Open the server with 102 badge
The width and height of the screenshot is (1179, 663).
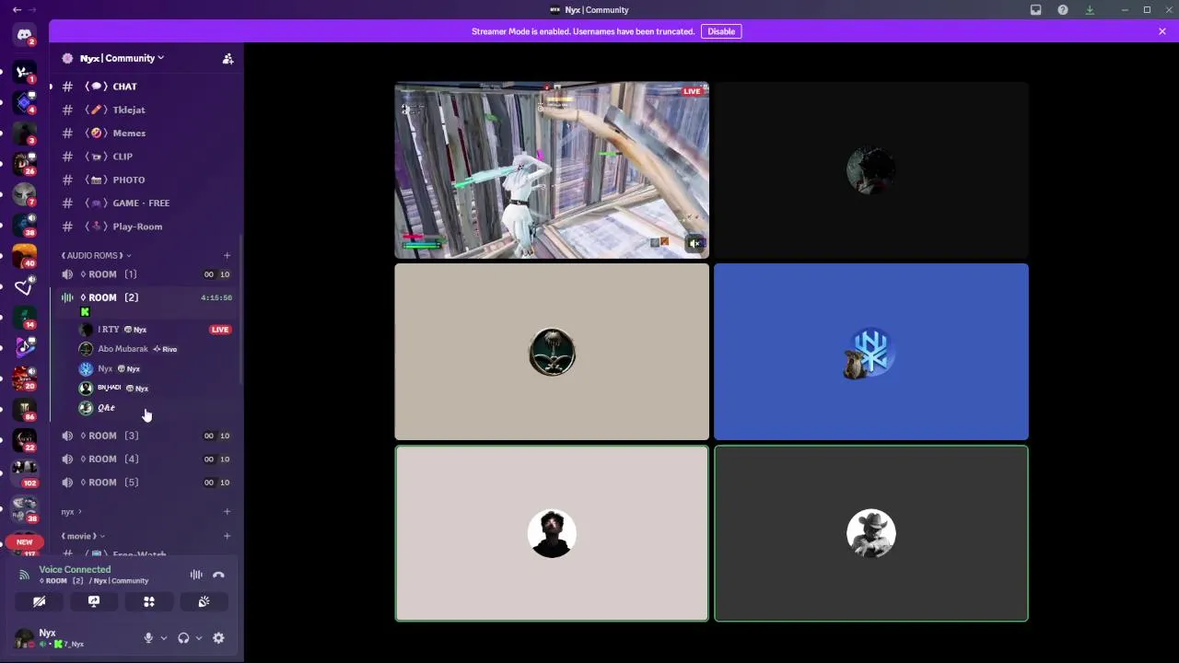25,472
